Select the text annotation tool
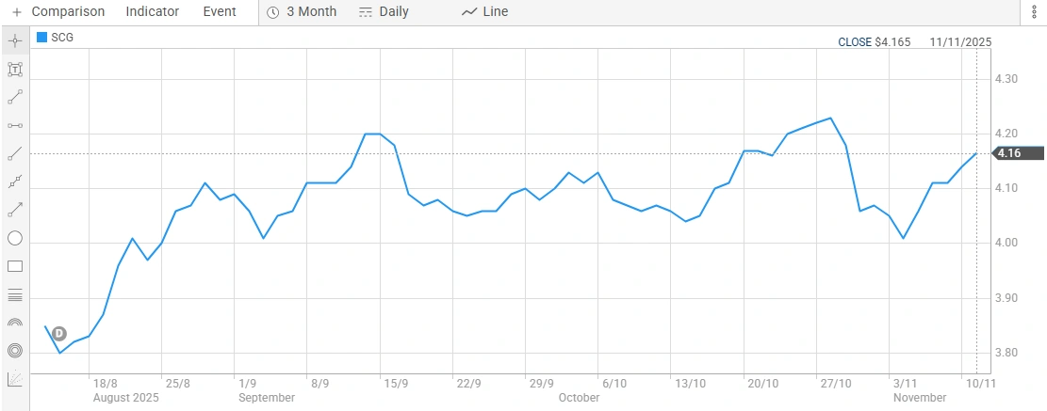This screenshot has height=411, width=1047. (15, 69)
